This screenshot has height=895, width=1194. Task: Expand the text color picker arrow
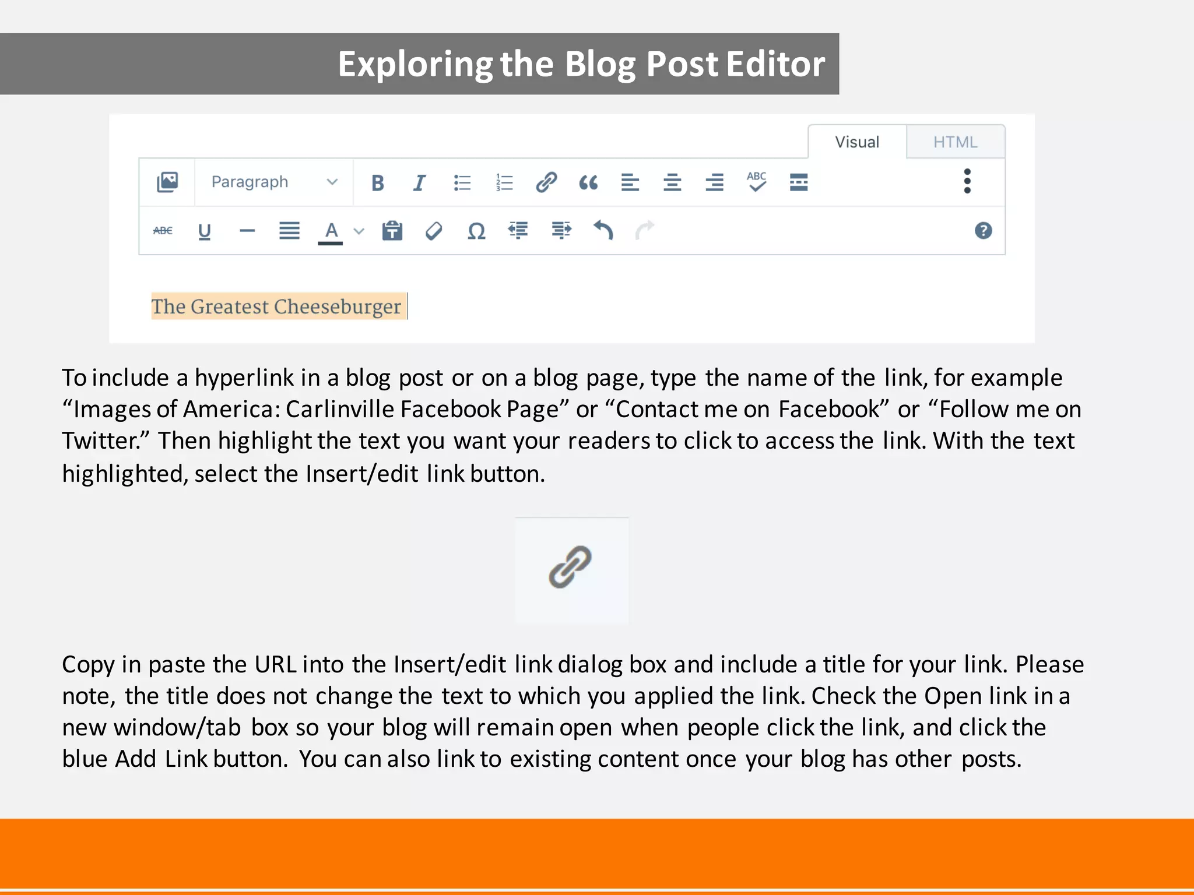click(359, 231)
